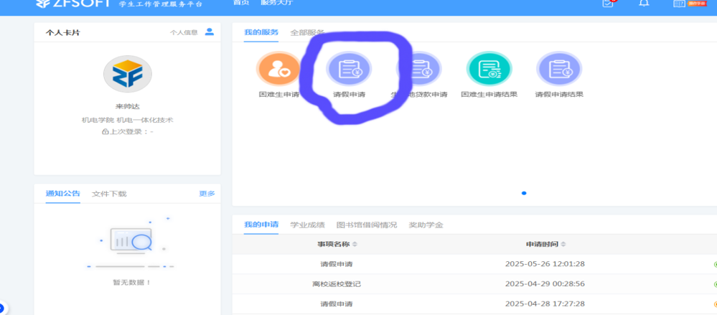The height and width of the screenshot is (315, 717).
Task: Open the 操作手册 manual icon
Action: (x=680, y=4)
